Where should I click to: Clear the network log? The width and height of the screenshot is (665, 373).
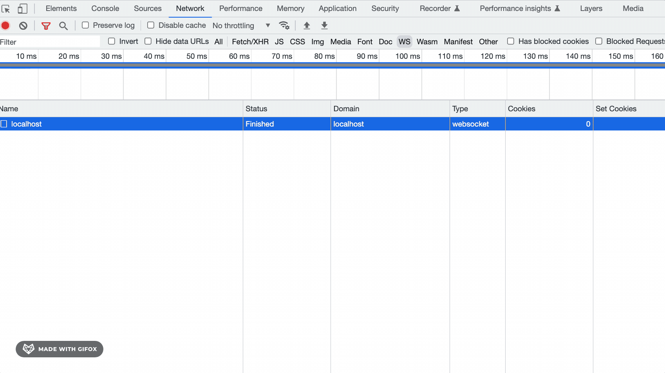23,26
